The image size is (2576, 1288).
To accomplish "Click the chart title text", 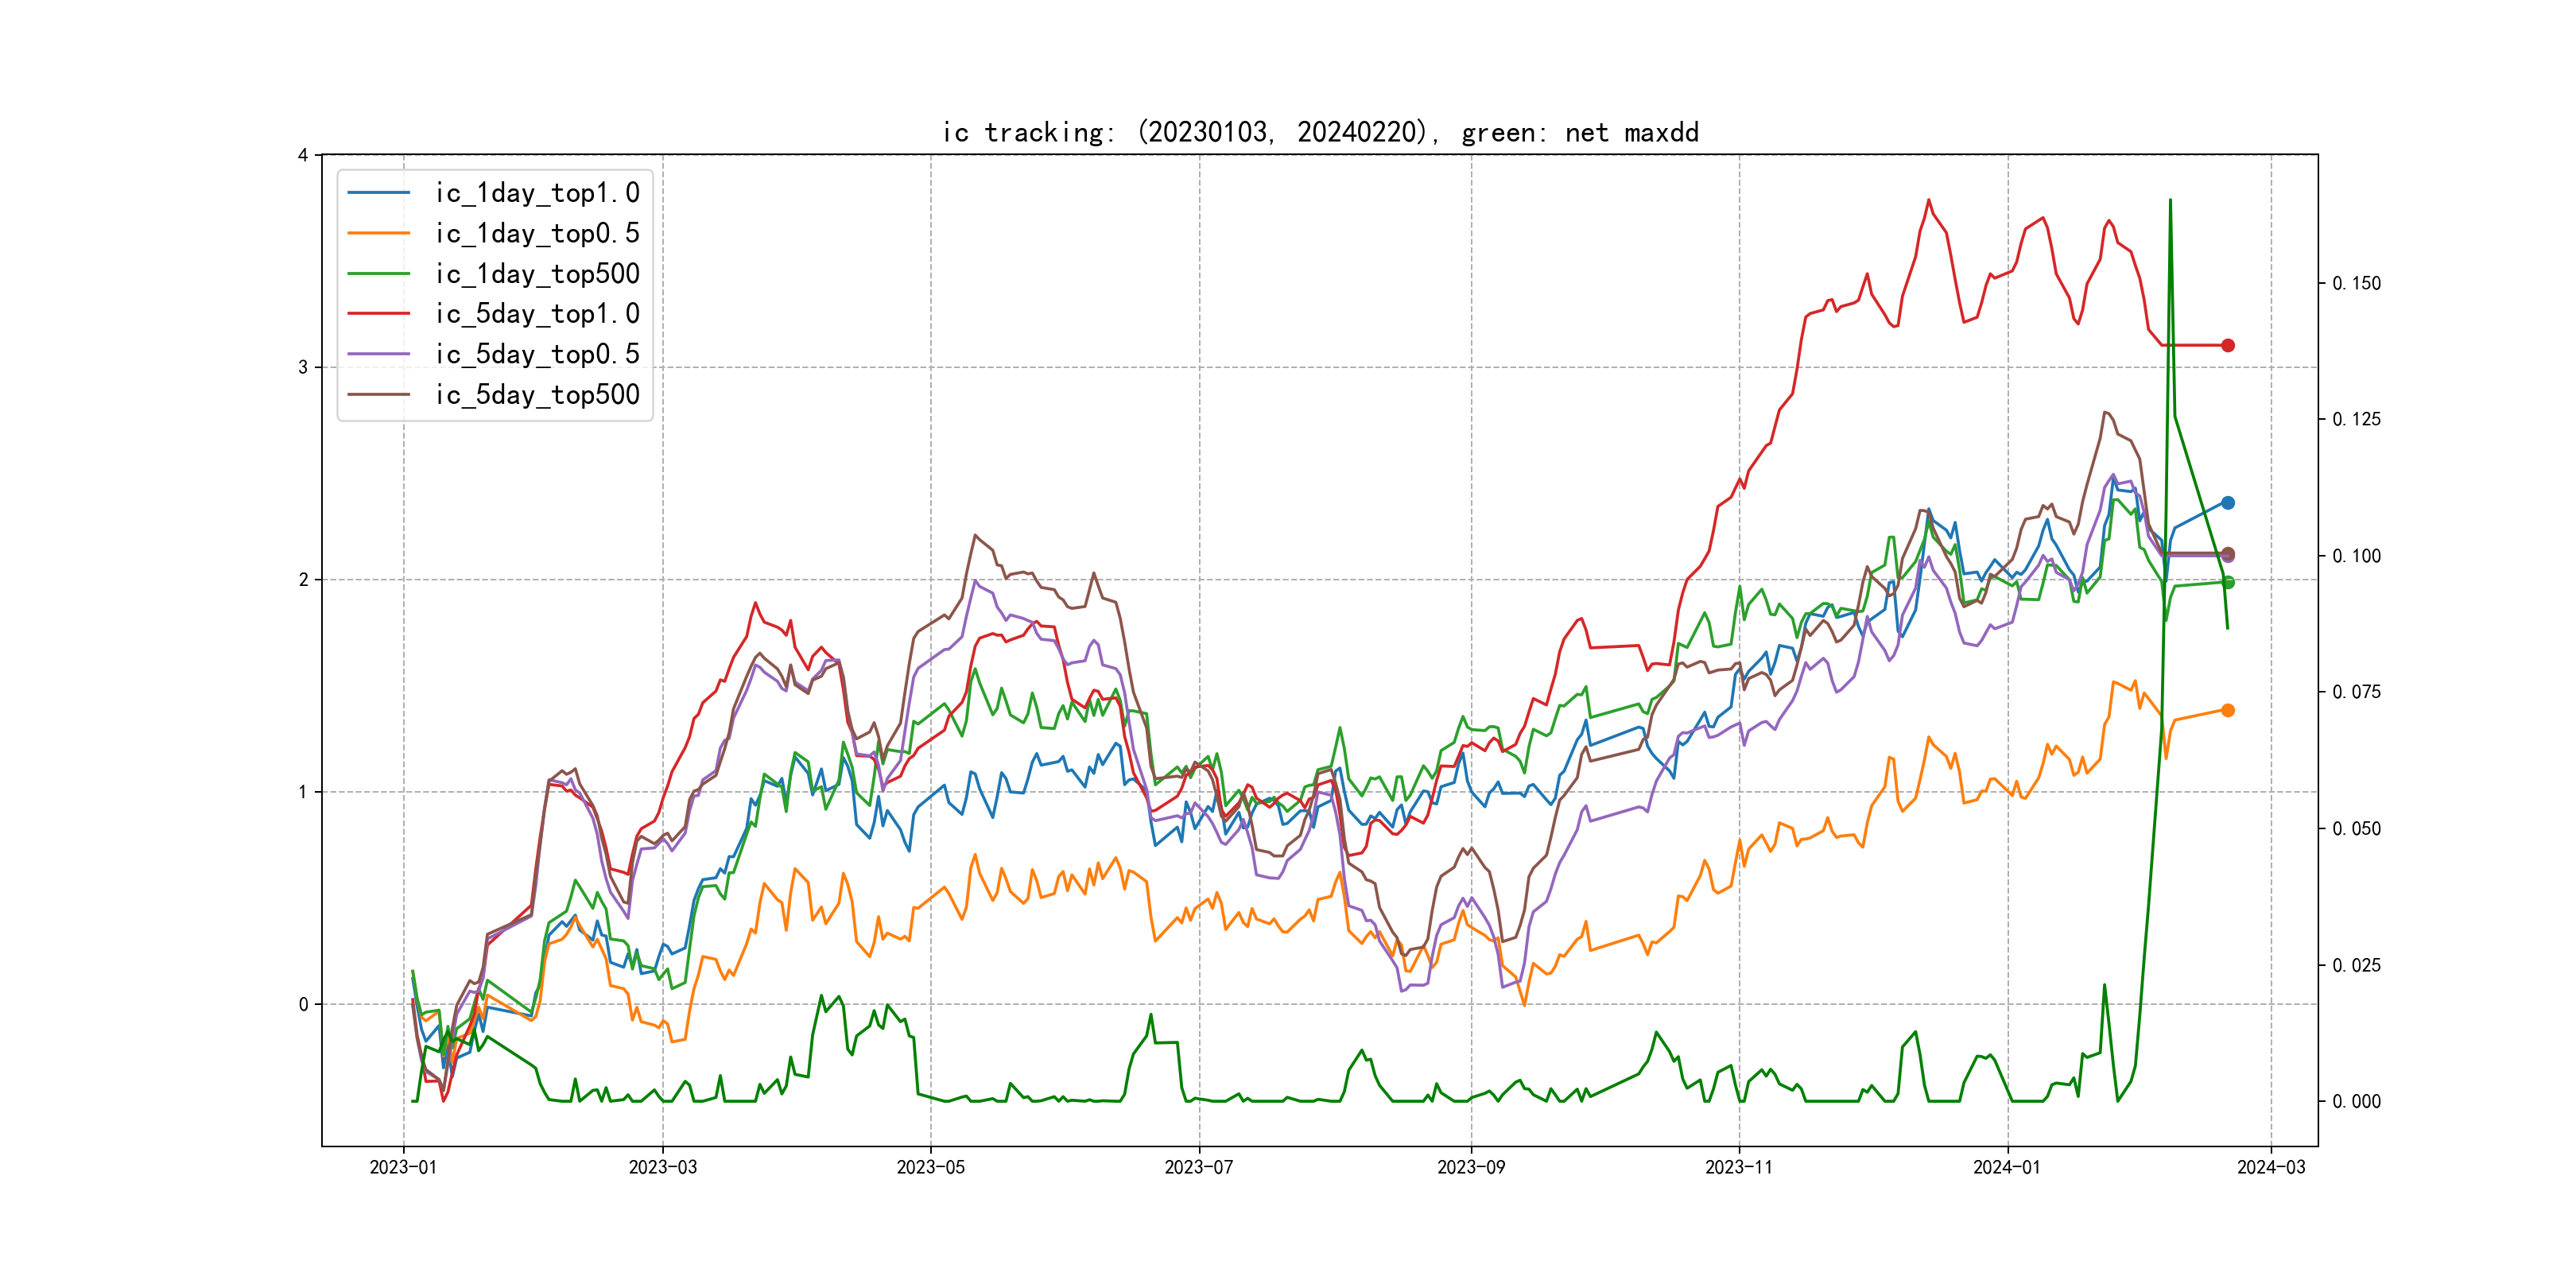I will (1320, 132).
